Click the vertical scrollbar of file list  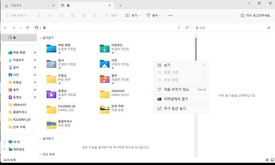(x=196, y=49)
